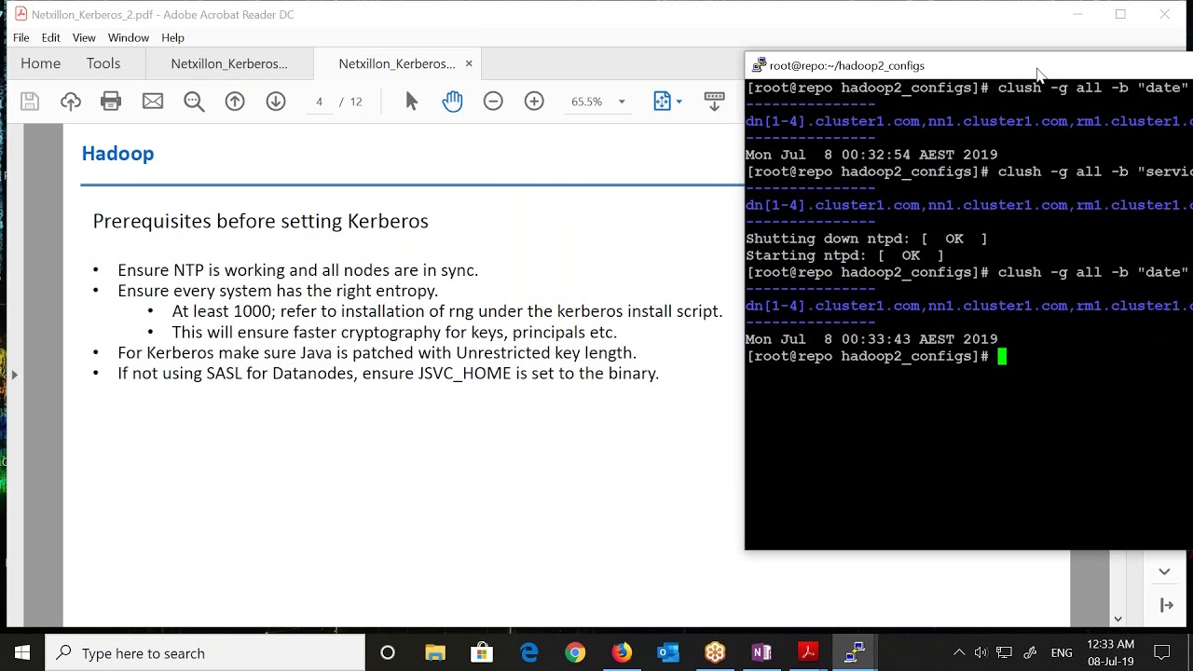This screenshot has width=1193, height=671.
Task: Zoom out with the minus icon
Action: coord(493,102)
